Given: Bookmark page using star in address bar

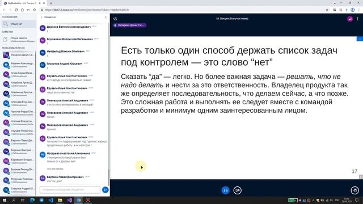Looking at the screenshot, I should (x=327, y=10).
